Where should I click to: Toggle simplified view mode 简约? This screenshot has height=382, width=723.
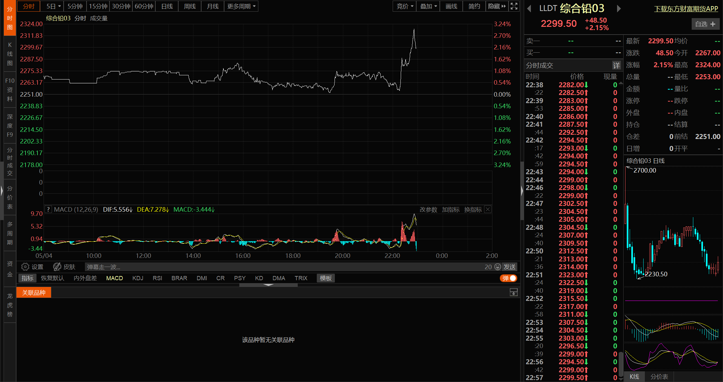[474, 6]
